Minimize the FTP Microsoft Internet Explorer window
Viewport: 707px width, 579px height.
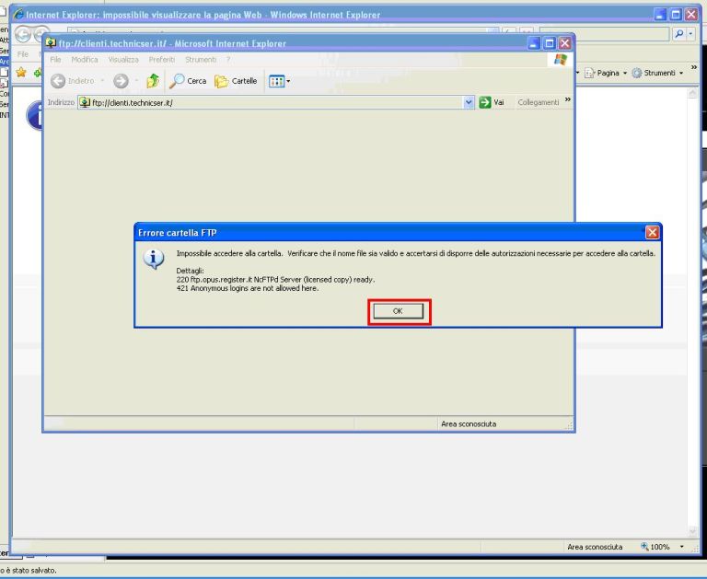point(534,43)
